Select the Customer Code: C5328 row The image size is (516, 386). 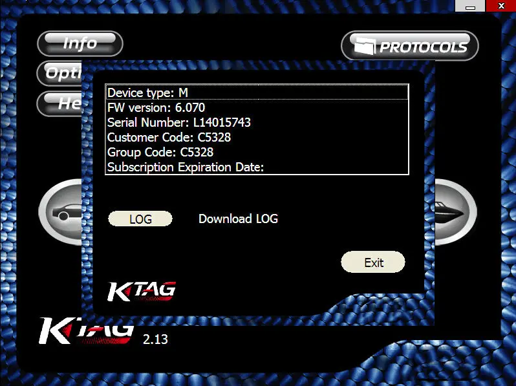pyautogui.click(x=257, y=137)
